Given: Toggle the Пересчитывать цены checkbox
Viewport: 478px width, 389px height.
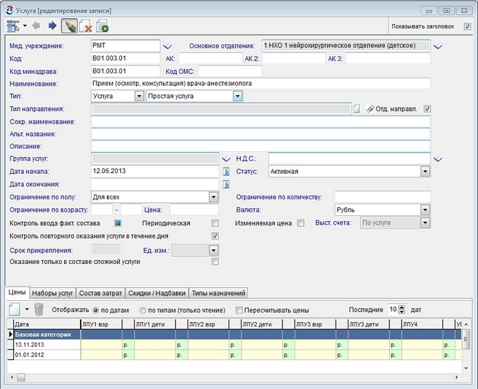Looking at the screenshot, I should point(239,310).
